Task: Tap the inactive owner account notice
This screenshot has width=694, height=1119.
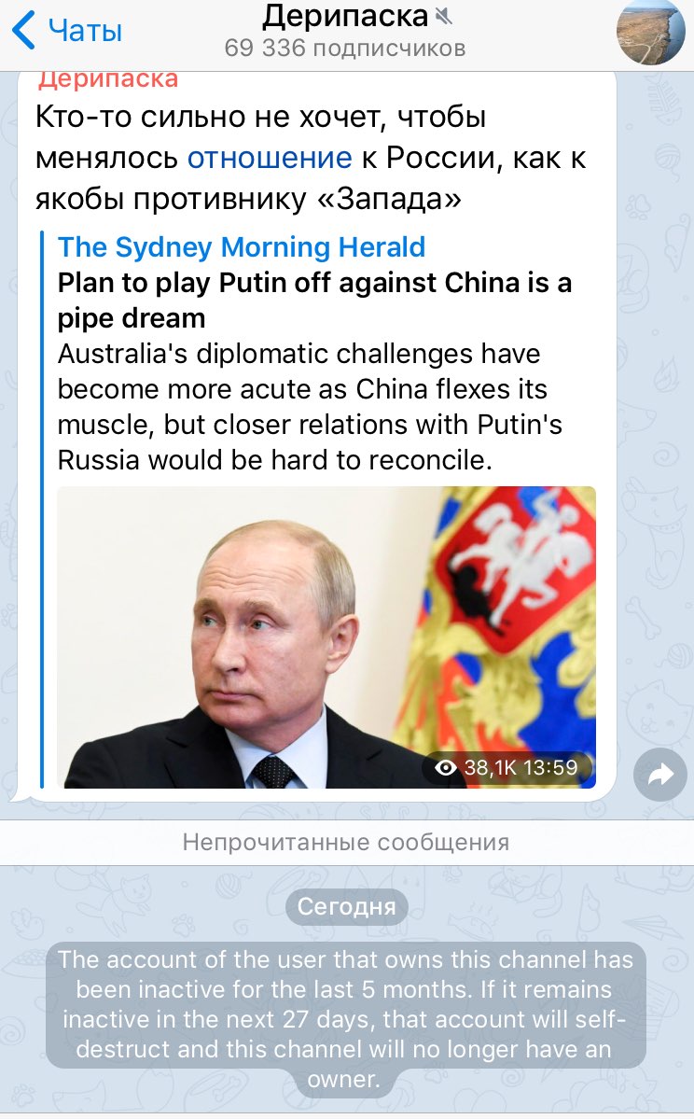Action: [x=346, y=1019]
